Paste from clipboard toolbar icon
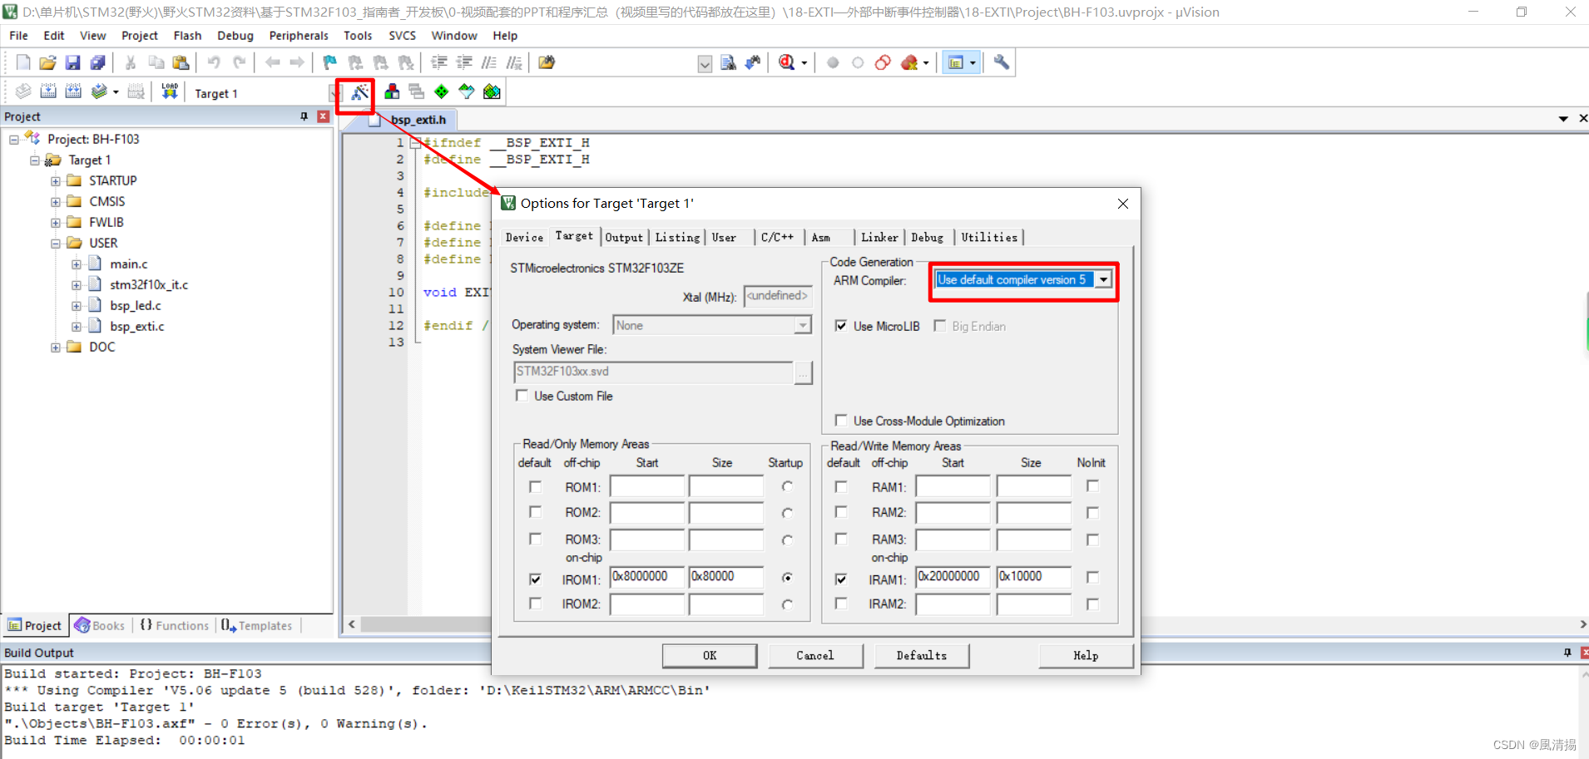This screenshot has height=759, width=1589. pos(181,62)
